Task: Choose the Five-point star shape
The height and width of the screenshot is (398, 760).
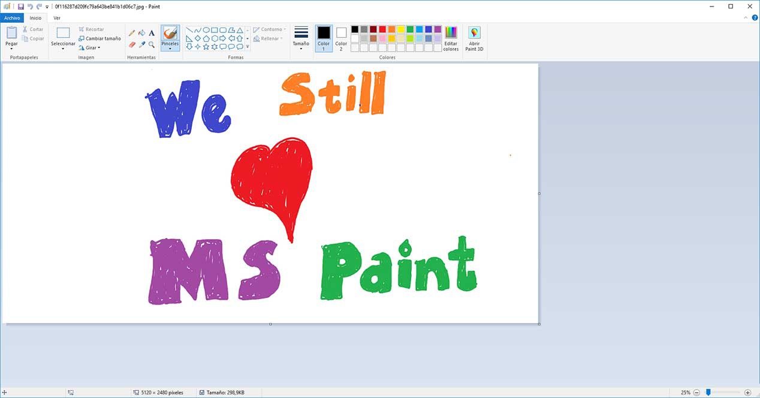Action: point(206,47)
